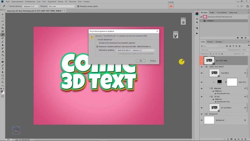Open the colorful Color panel icon
The image size is (250, 141).
click(x=197, y=14)
